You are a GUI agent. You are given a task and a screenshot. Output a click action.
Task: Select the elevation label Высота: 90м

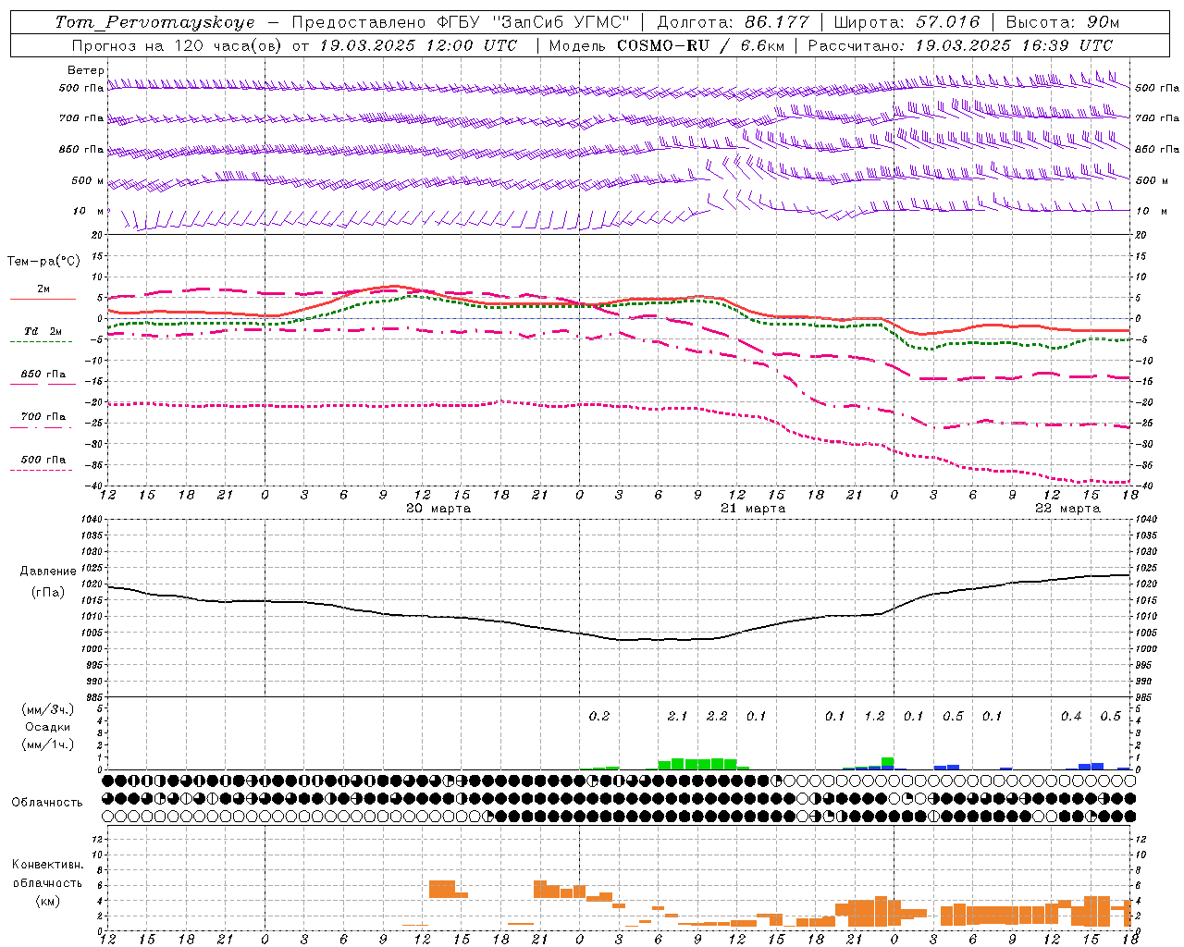(1063, 22)
